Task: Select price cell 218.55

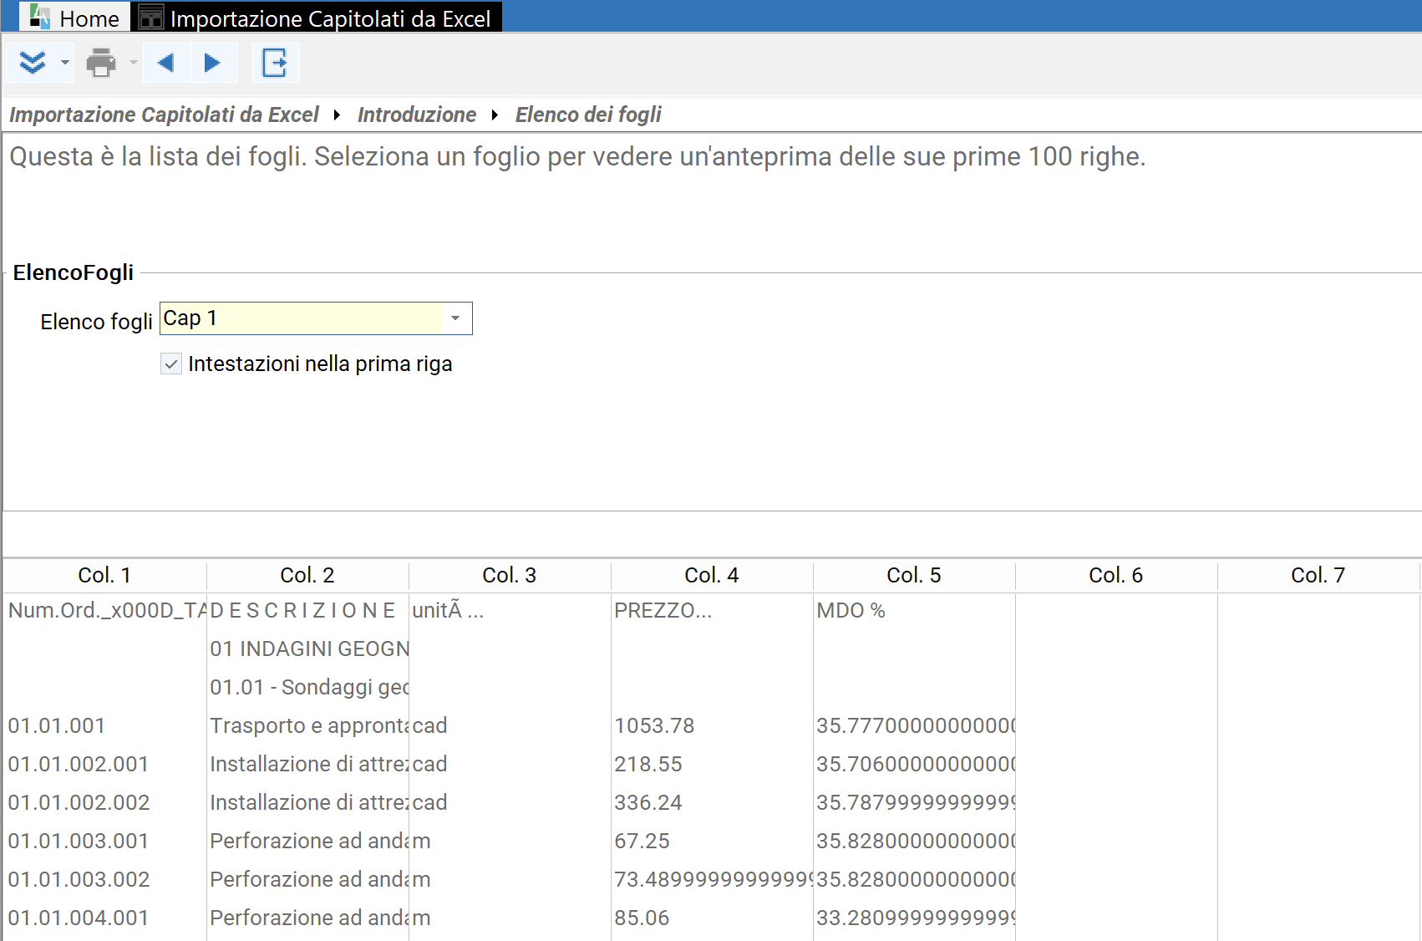Action: point(712,764)
